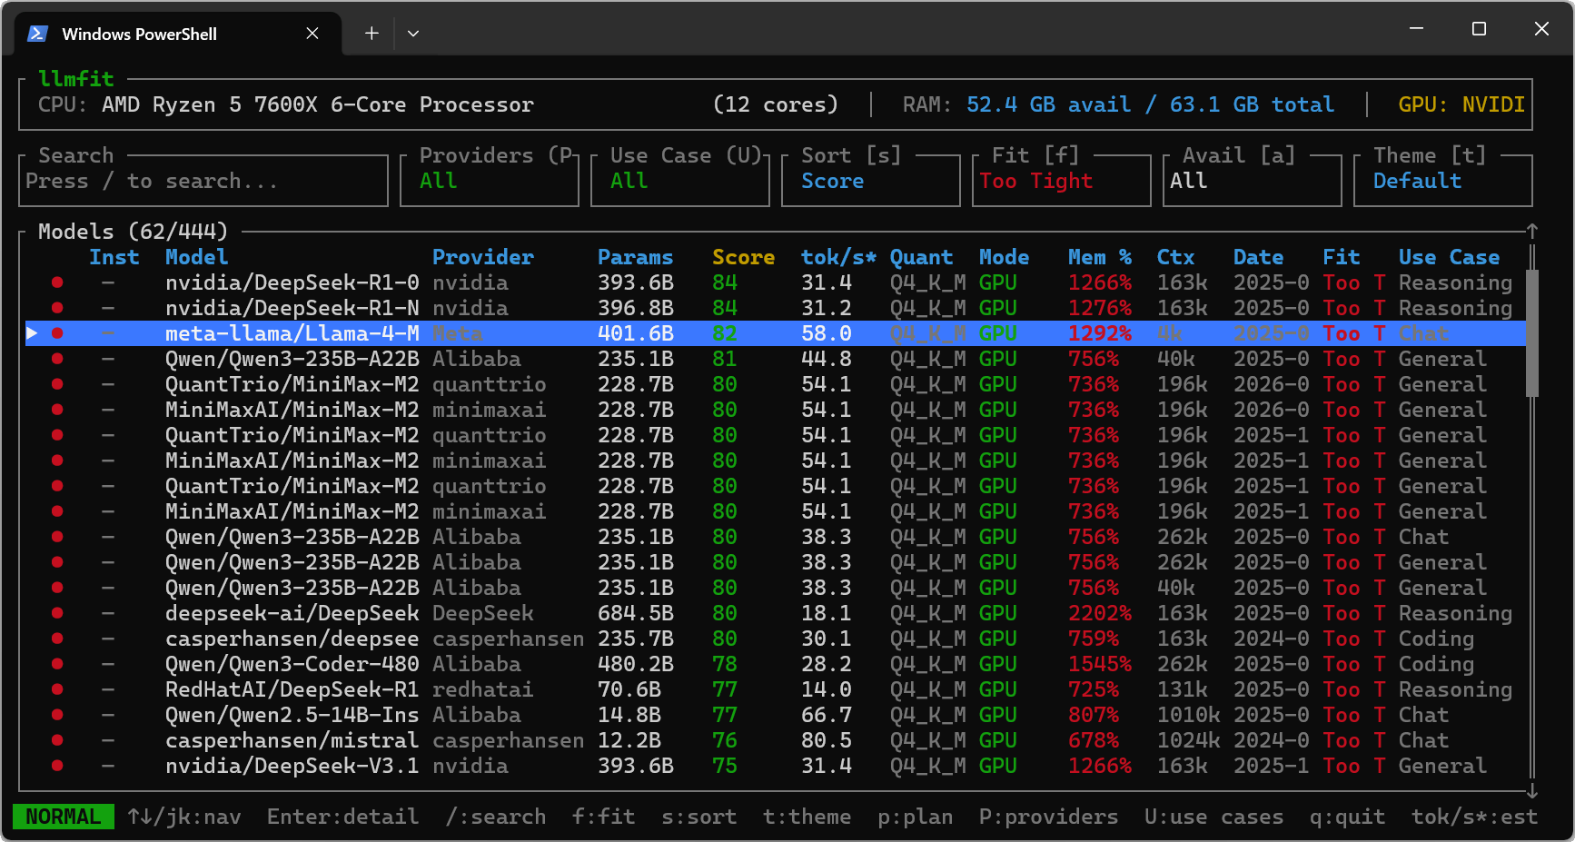
Task: Open the Use Case filter box
Action: pyautogui.click(x=679, y=181)
